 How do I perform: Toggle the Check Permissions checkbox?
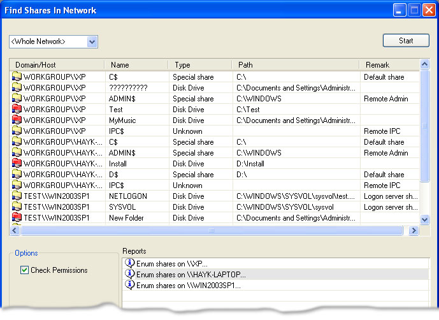(x=24, y=270)
